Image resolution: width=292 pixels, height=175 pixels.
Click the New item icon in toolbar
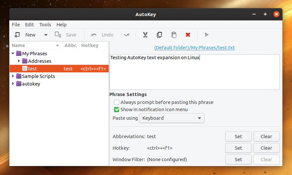point(17,35)
